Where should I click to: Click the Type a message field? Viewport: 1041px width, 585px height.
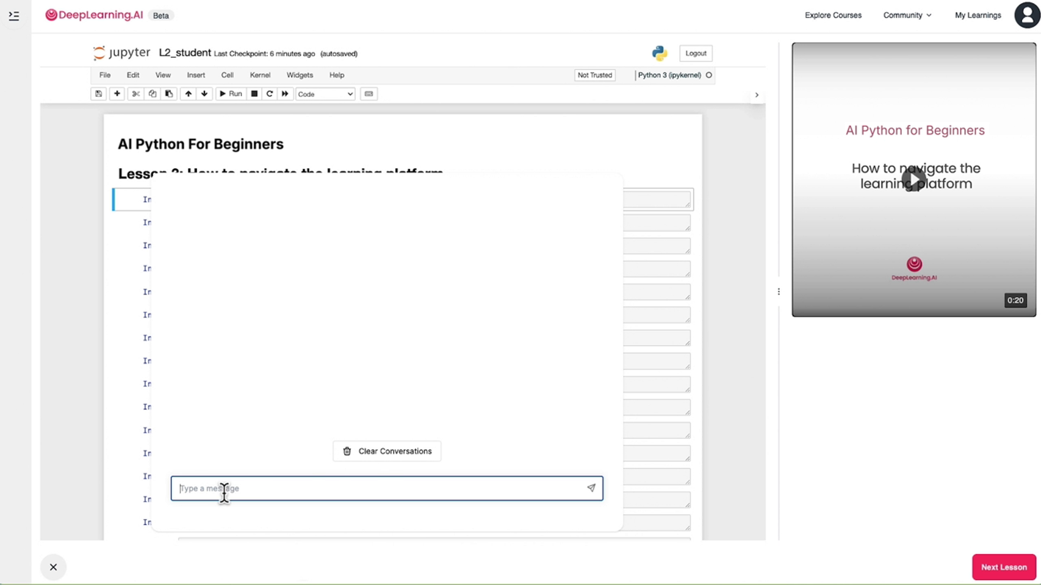coord(378,488)
